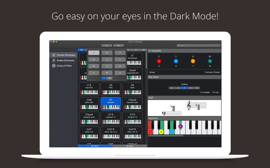Open the Circle of Fifths view

tap(62, 66)
